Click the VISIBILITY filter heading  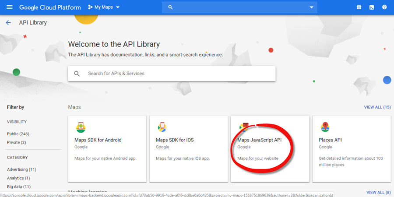[x=17, y=122]
